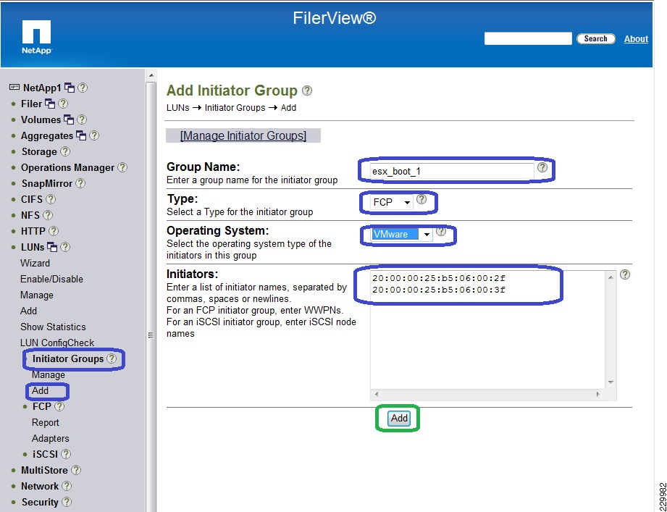This screenshot has width=667, height=512.
Task: Click help icon next to iSCSI
Action: pos(66,454)
